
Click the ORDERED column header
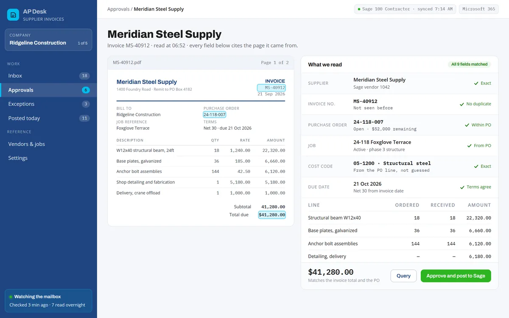(x=407, y=205)
